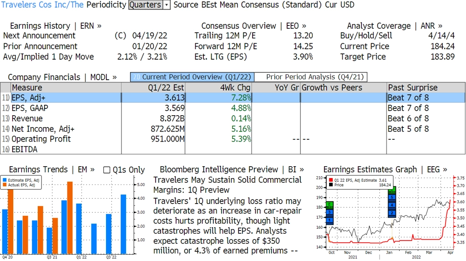The width and height of the screenshot is (466, 261).
Task: Open Earnings Estimates Graph EEG link
Action: 385,169
